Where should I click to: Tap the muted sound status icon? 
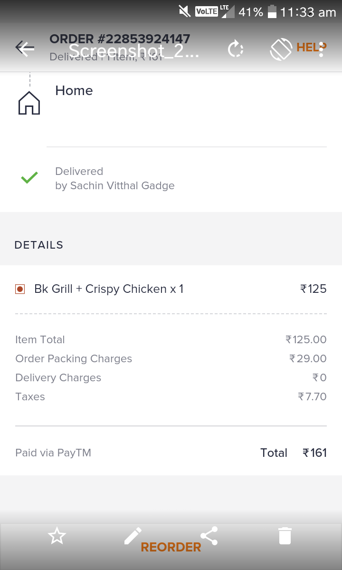[x=184, y=11]
